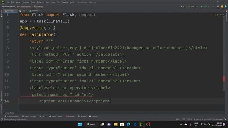Start debugging with the green bug icon
Image resolution: width=228 pixels, height=128 pixels.
point(206,6)
